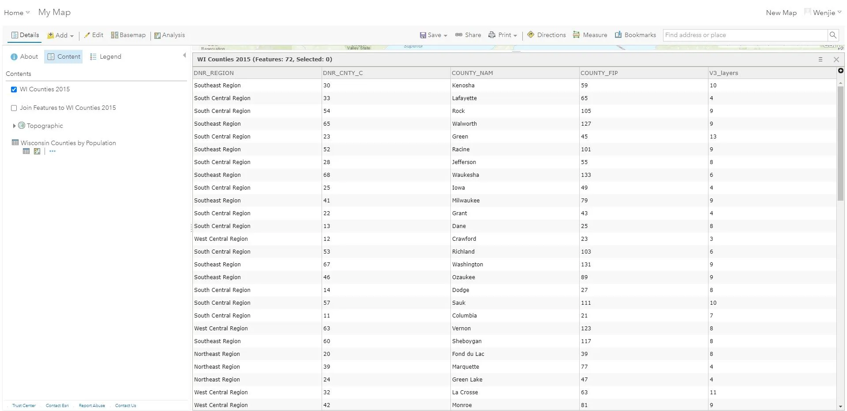
Task: Open the Save dropdown menu
Action: click(433, 35)
